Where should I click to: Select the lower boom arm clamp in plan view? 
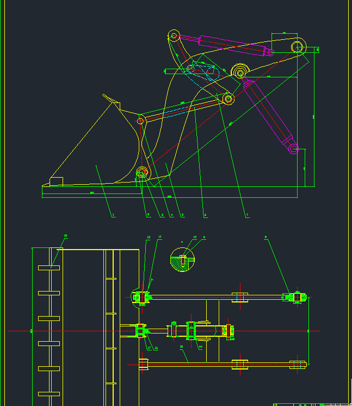(x=240, y=365)
